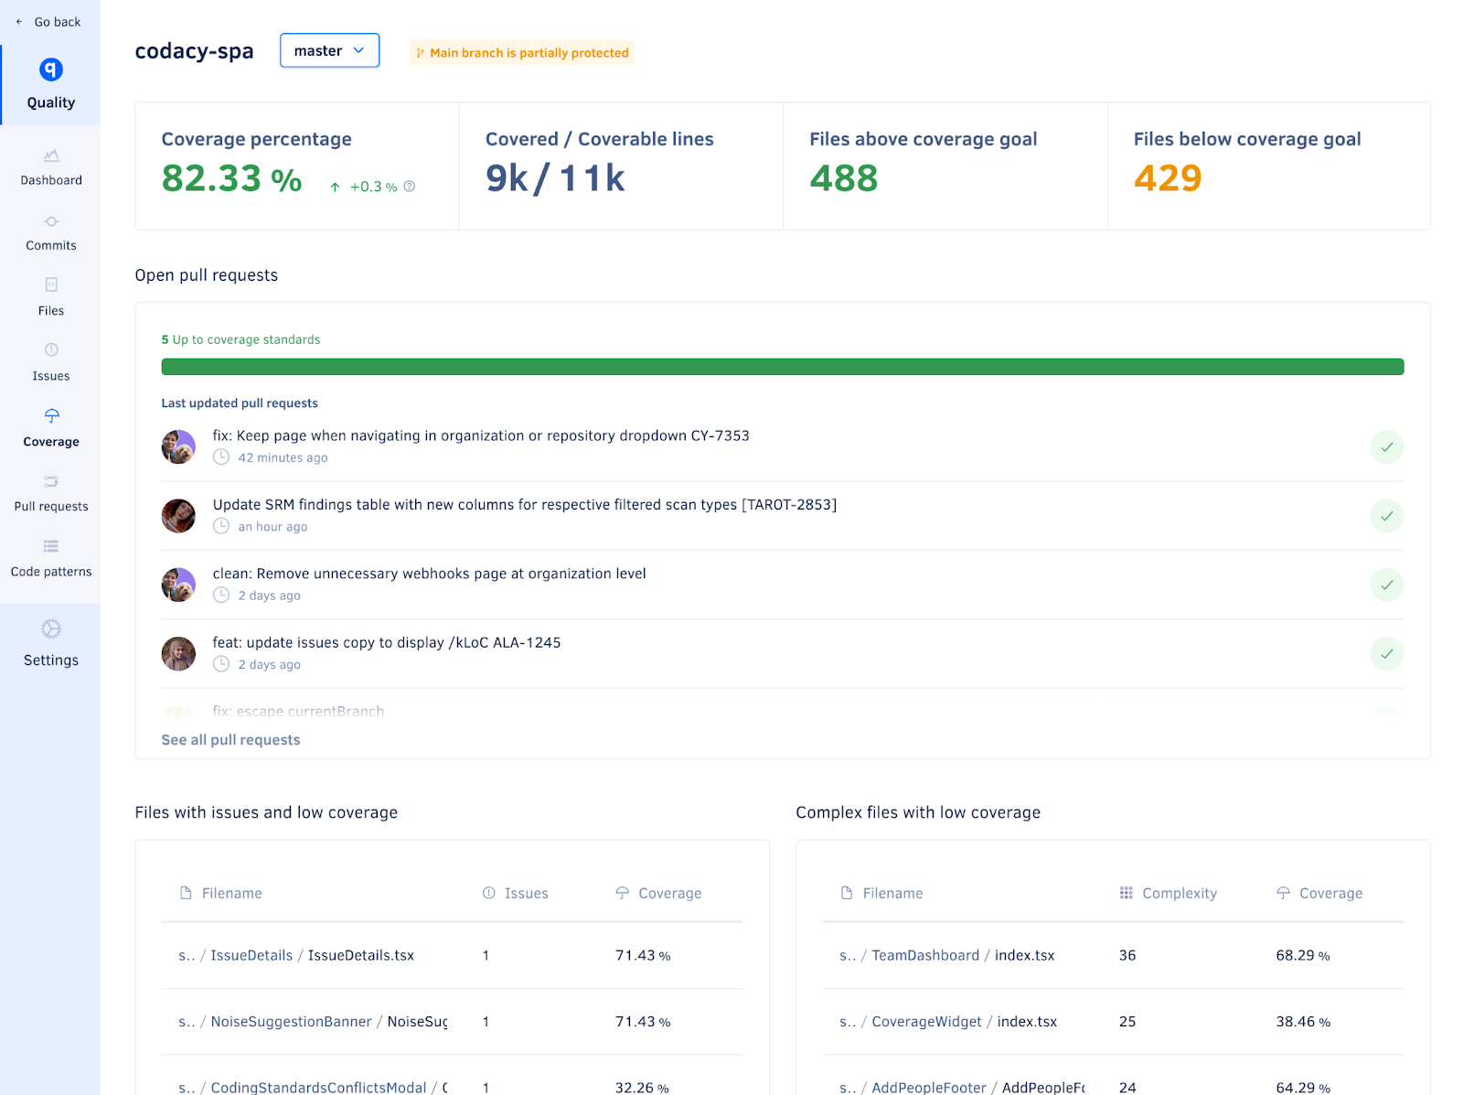1463x1095 pixels.
Task: Click the Pull requests branch icon
Action: point(51,481)
